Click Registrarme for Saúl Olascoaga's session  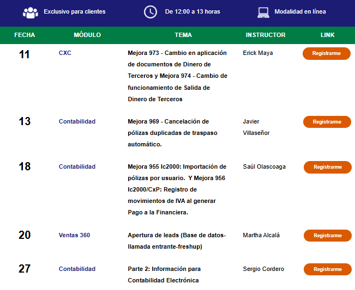click(328, 167)
